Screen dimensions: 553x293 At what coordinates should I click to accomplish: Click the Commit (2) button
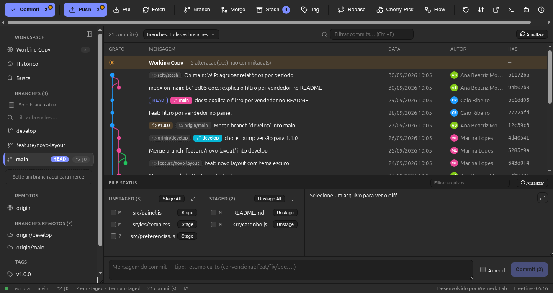[529, 270]
